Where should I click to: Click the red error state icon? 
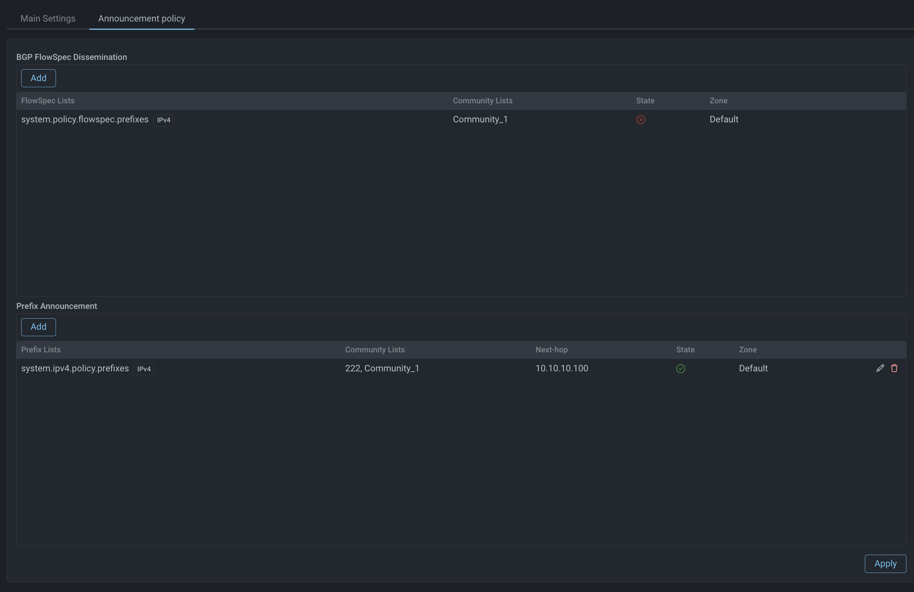pos(641,119)
